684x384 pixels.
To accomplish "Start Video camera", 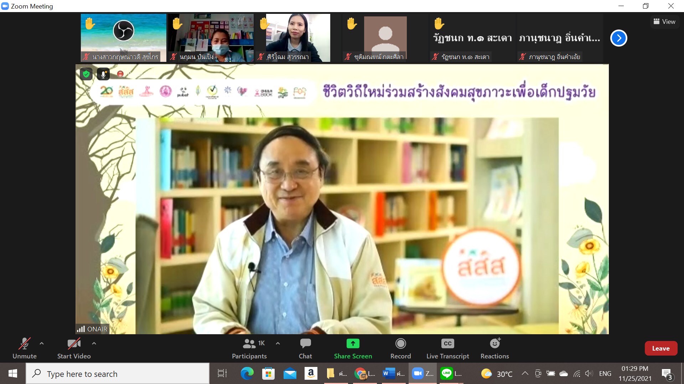I will (x=74, y=348).
